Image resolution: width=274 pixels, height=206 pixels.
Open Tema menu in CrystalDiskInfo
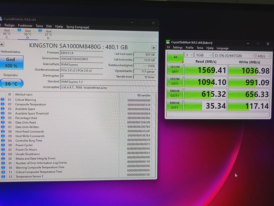point(39,26)
